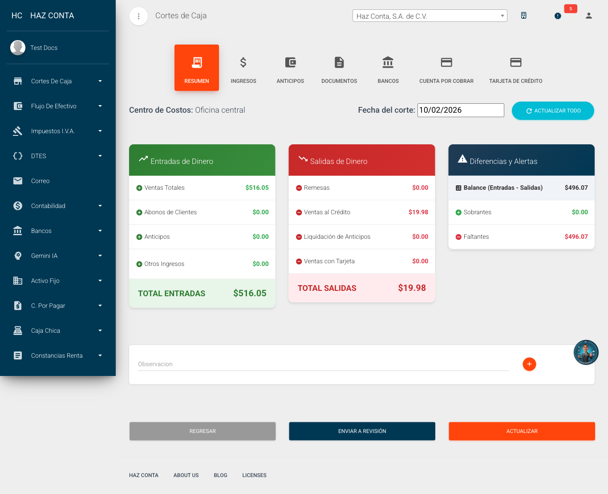This screenshot has height=494, width=608.
Task: Click the Correo envelope icon in sidebar
Action: 18,181
